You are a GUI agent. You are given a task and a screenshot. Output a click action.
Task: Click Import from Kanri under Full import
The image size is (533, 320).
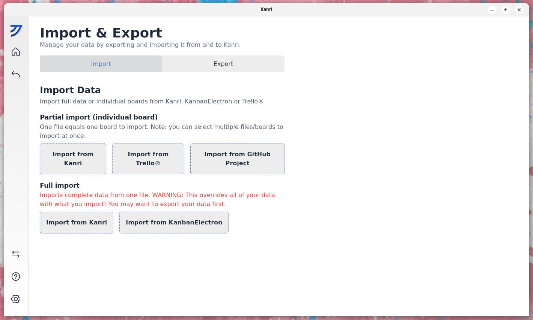pyautogui.click(x=77, y=223)
